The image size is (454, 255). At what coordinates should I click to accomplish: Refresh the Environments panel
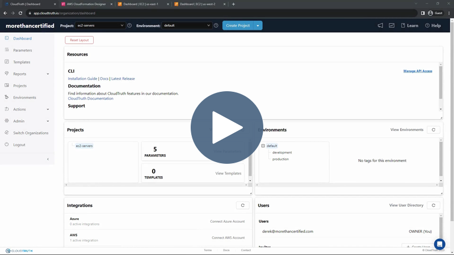pyautogui.click(x=434, y=130)
